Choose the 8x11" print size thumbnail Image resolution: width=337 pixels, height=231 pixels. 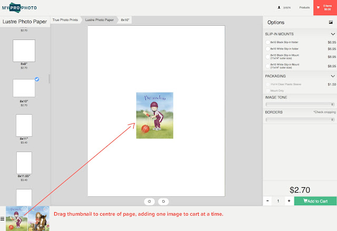(x=24, y=125)
